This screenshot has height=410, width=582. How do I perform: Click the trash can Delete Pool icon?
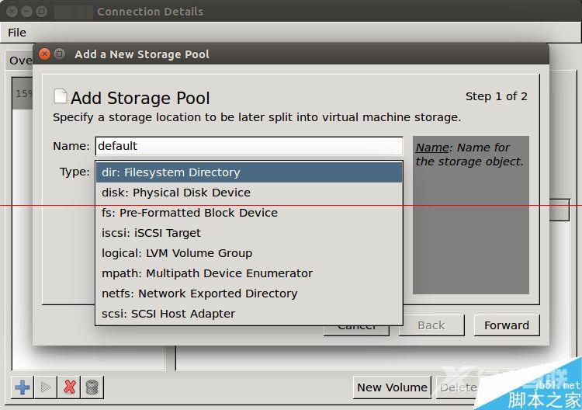92,387
